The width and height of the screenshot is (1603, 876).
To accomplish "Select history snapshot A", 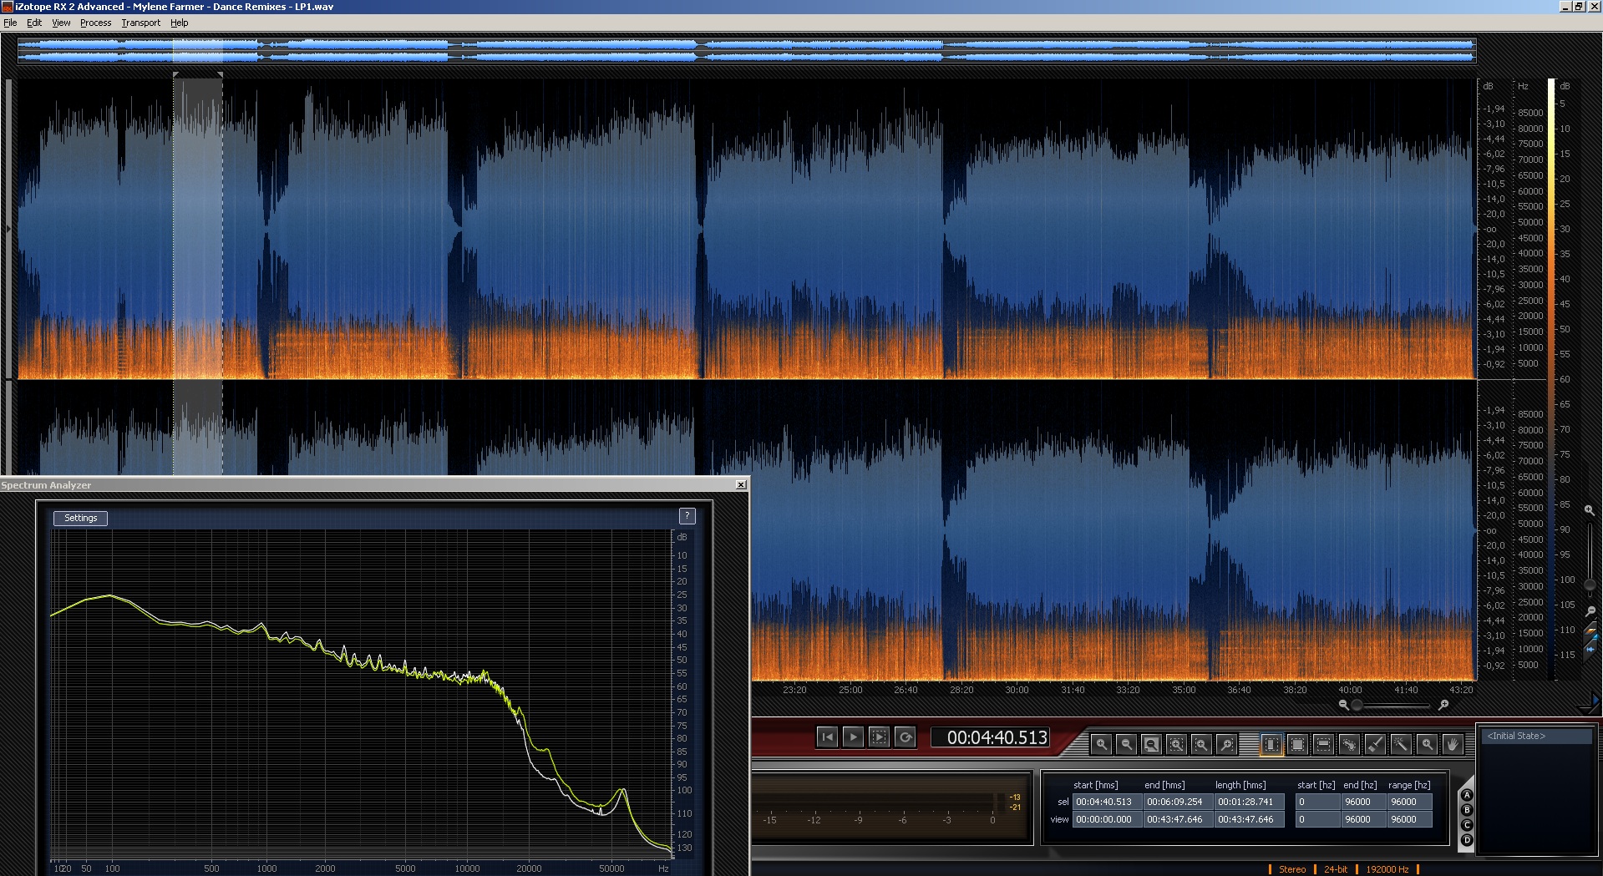I will coord(1467,795).
